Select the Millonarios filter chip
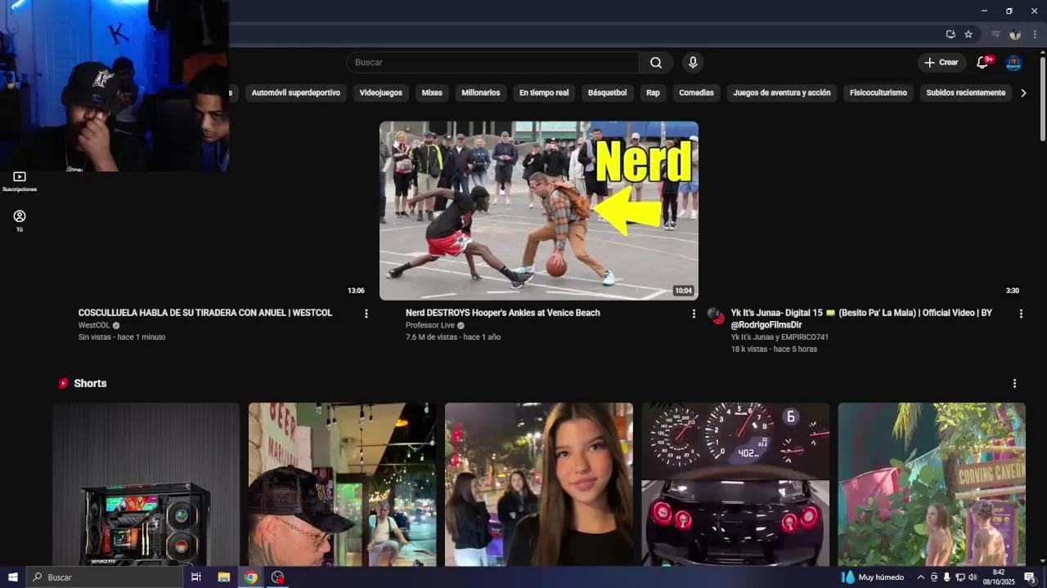Image resolution: width=1047 pixels, height=588 pixels. 481,93
